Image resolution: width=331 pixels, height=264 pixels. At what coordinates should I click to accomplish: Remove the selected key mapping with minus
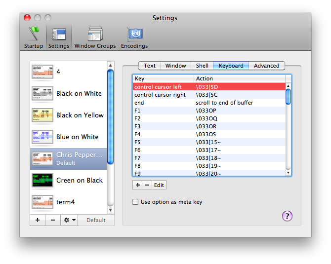(147, 185)
